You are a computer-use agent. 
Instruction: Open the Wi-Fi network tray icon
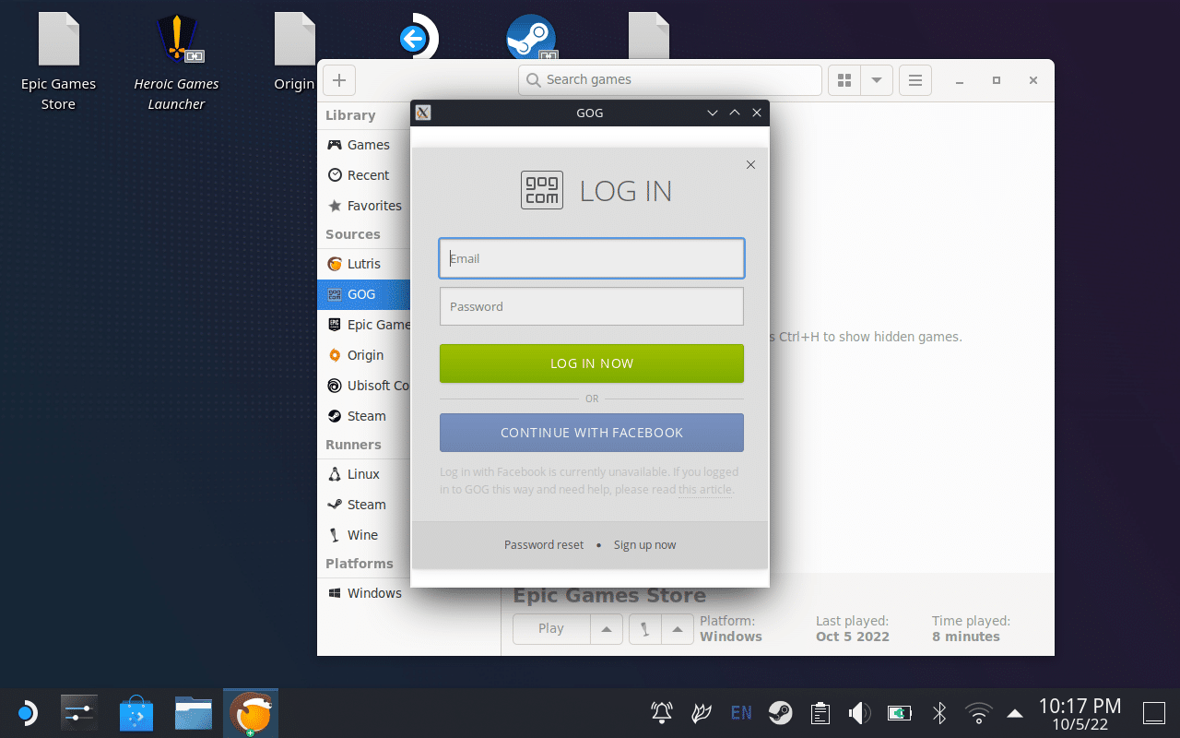[x=978, y=712]
